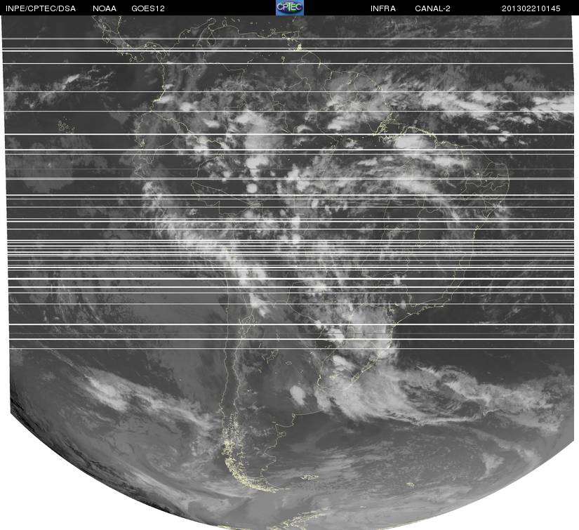Click the CANAL-2 channel label
This screenshot has width=579, height=530.
[432, 8]
